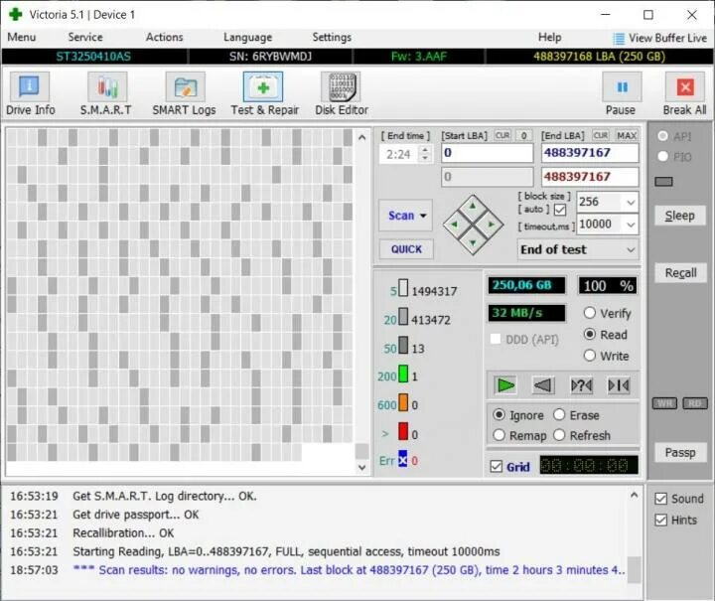Image resolution: width=715 pixels, height=601 pixels.
Task: Pause the running scan
Action: (x=621, y=94)
